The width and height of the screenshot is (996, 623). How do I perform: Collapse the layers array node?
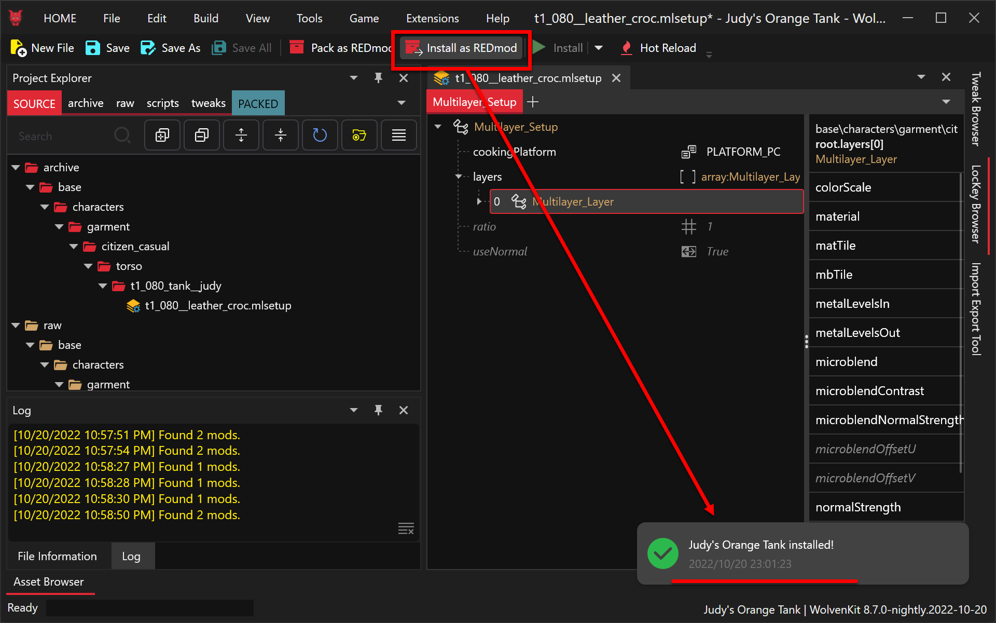pyautogui.click(x=459, y=177)
